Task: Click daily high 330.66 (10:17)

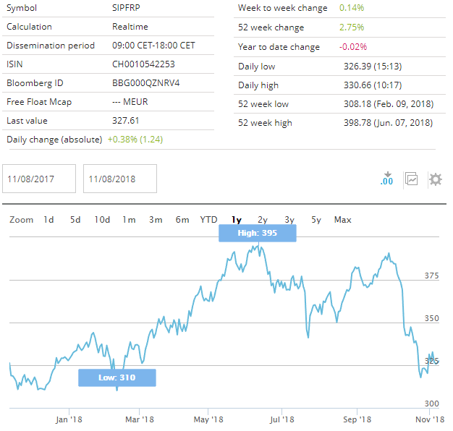Action: [373, 85]
